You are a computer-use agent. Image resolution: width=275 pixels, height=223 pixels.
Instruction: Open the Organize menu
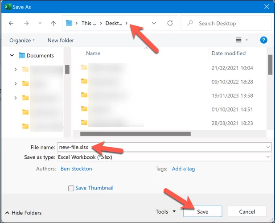pos(22,40)
